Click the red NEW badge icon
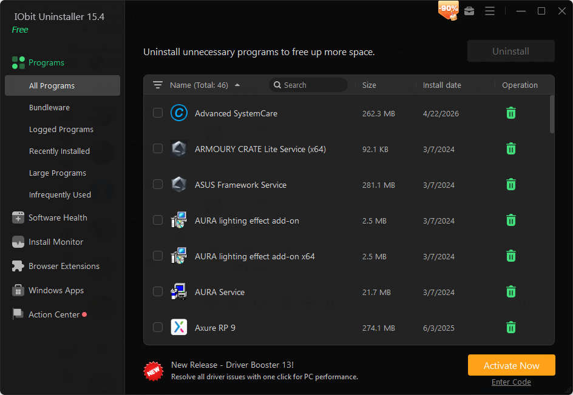573x395 pixels. click(154, 371)
